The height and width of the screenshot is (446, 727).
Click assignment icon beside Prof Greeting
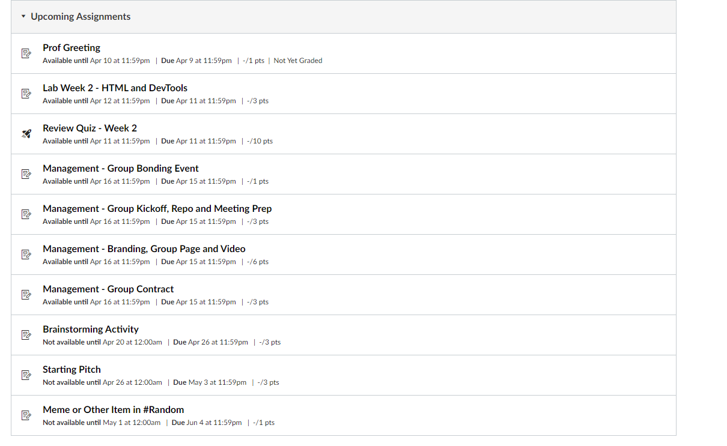click(x=26, y=53)
